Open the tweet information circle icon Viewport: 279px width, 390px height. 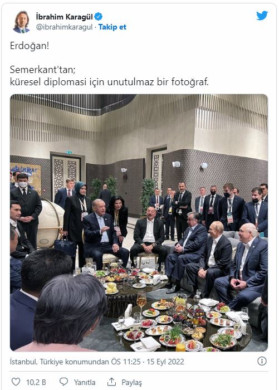tap(262, 361)
